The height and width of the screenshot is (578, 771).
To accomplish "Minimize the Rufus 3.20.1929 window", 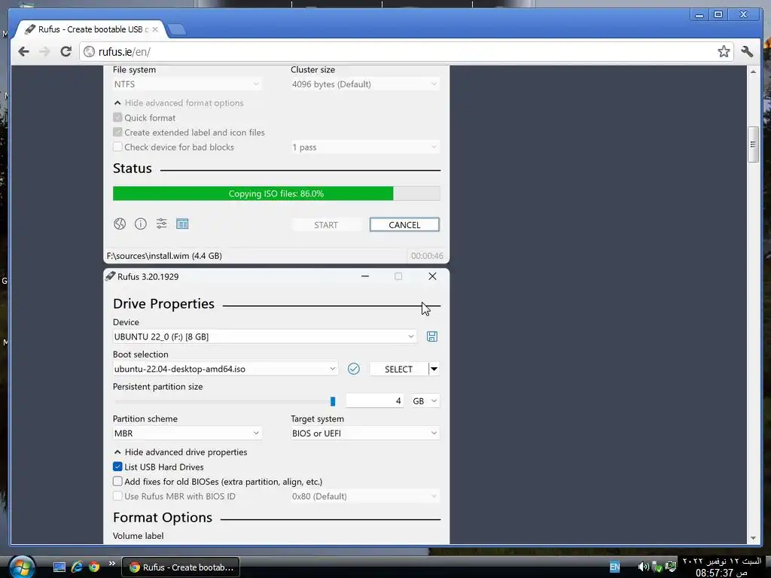I will [x=365, y=276].
